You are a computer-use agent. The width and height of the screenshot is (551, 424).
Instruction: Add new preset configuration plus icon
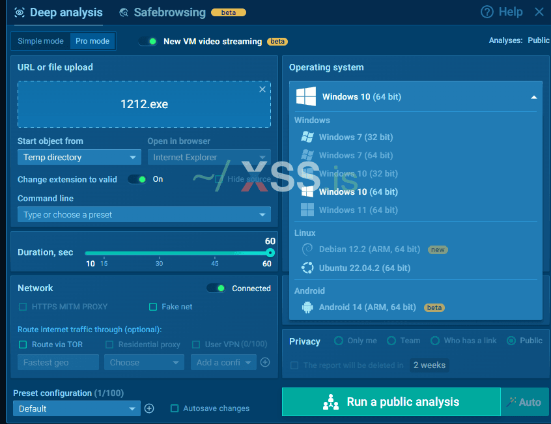click(149, 408)
